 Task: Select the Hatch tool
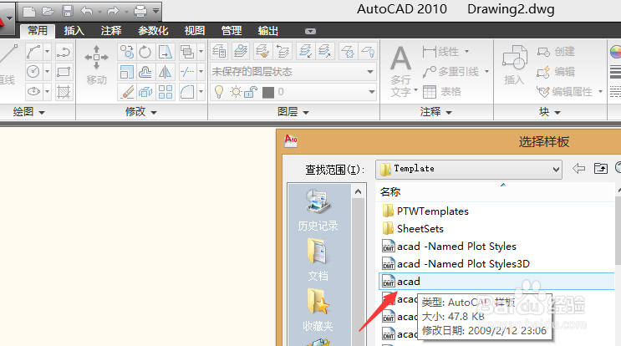click(64, 92)
